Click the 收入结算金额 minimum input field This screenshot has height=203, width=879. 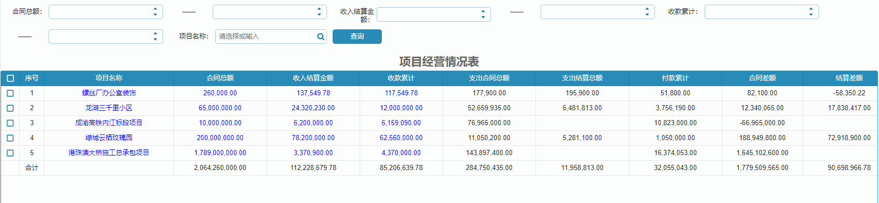434,14
